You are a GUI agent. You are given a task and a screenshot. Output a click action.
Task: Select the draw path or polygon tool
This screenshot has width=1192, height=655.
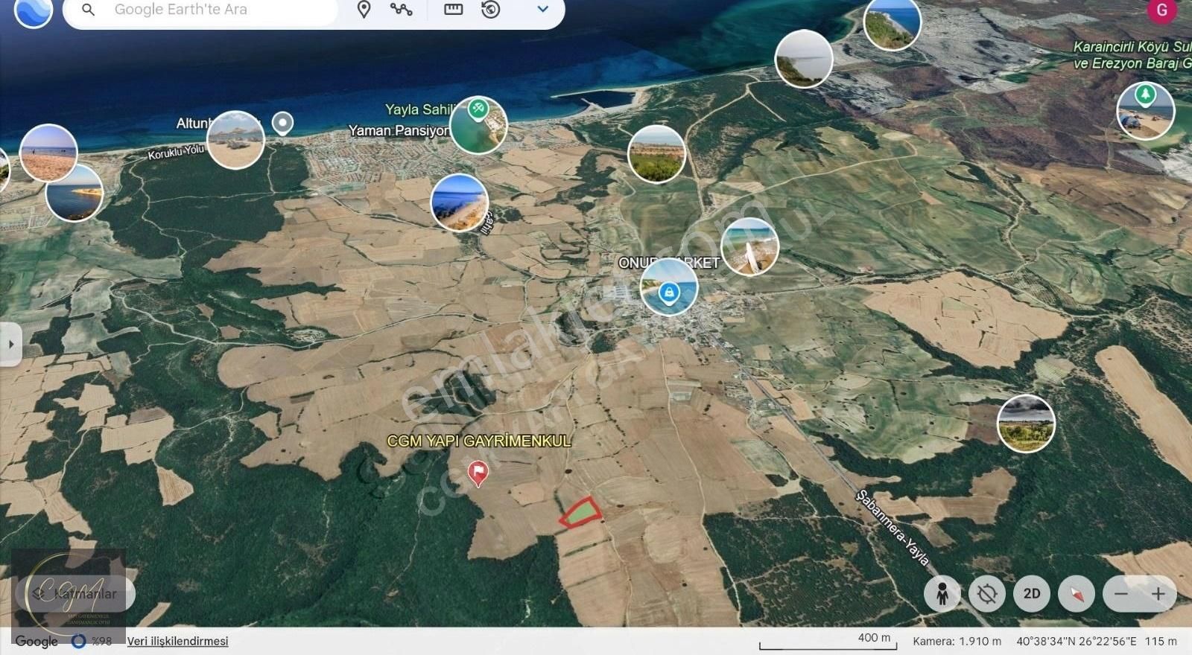coord(401,10)
